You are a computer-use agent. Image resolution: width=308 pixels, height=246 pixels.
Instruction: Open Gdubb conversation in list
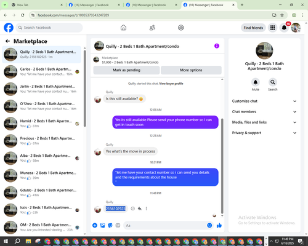tap(41, 192)
